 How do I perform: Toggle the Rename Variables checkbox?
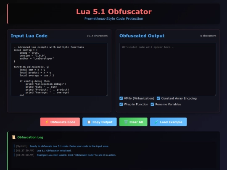point(152,104)
